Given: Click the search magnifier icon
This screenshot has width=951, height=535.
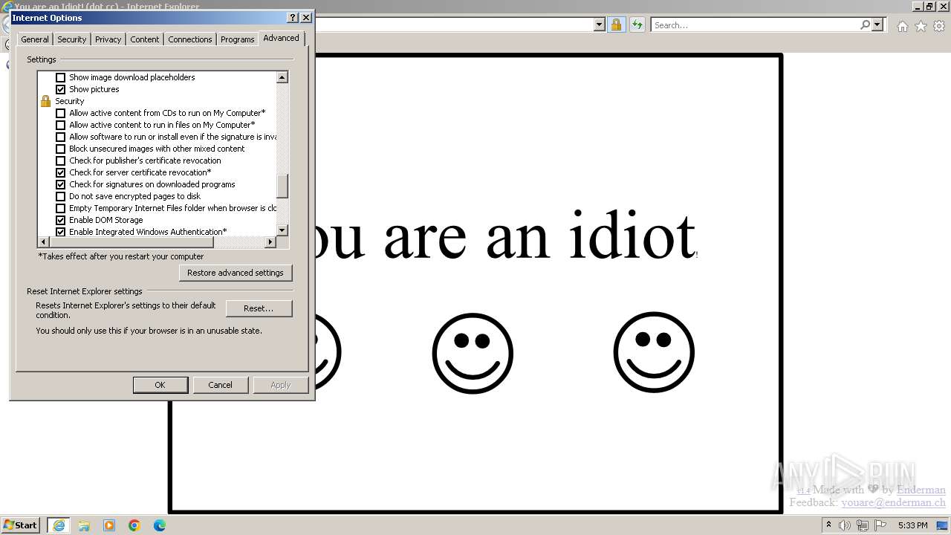Looking at the screenshot, I should coord(865,25).
